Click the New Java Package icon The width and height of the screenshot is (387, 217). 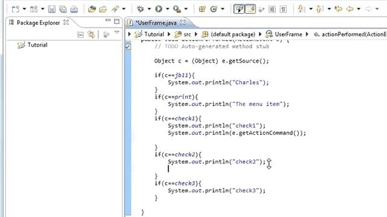click(x=202, y=9)
